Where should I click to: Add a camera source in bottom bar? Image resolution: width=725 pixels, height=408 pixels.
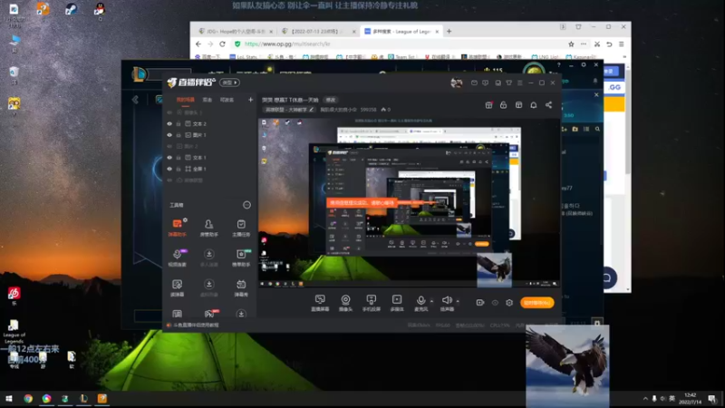coord(345,300)
